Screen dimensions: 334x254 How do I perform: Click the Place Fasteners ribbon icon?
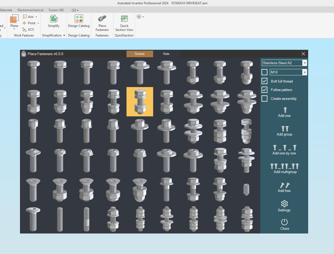(x=102, y=19)
